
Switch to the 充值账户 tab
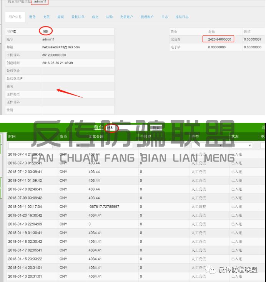126,17
